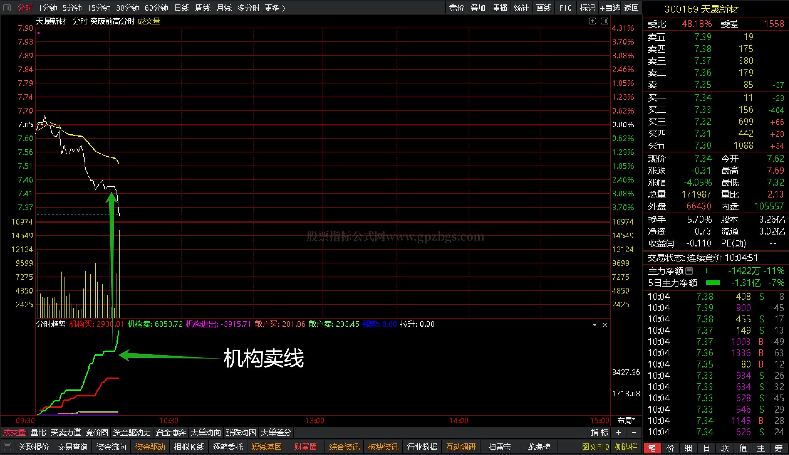
Task: Click the panel layout icon at top-left
Action: point(7,8)
